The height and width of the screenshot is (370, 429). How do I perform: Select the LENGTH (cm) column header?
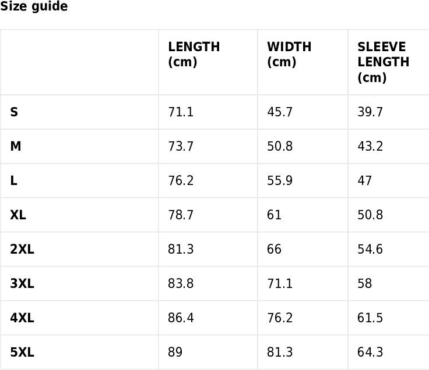[x=194, y=54]
